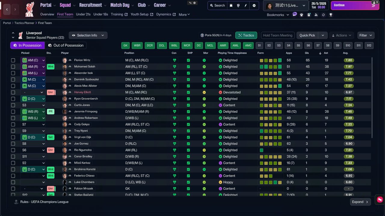Open the Match Day menu
The width and height of the screenshot is (385, 216).
point(122,5)
